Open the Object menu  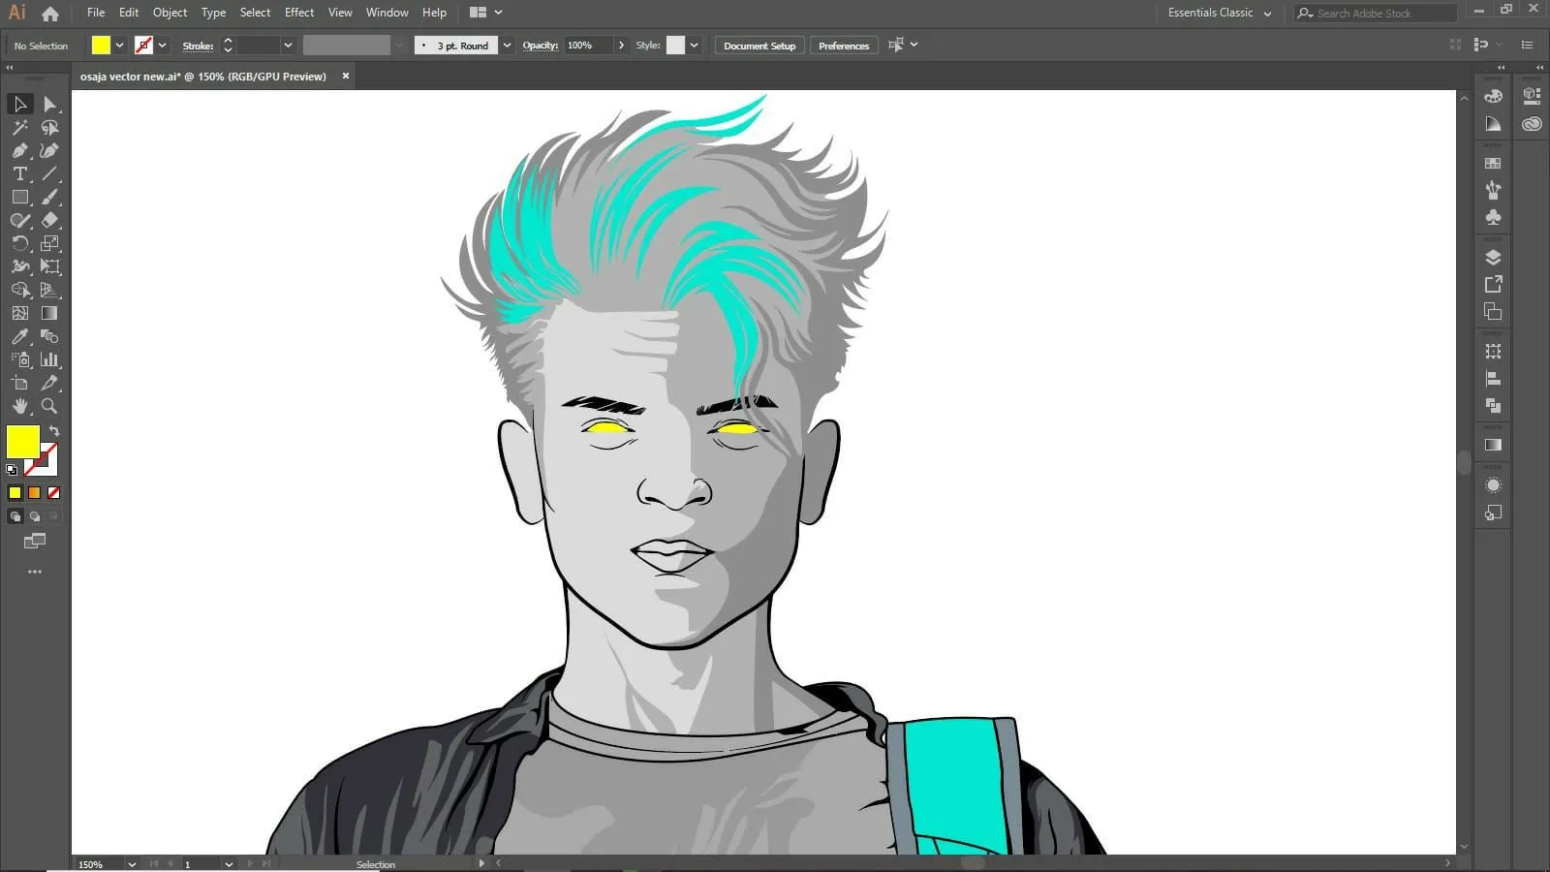click(x=170, y=13)
